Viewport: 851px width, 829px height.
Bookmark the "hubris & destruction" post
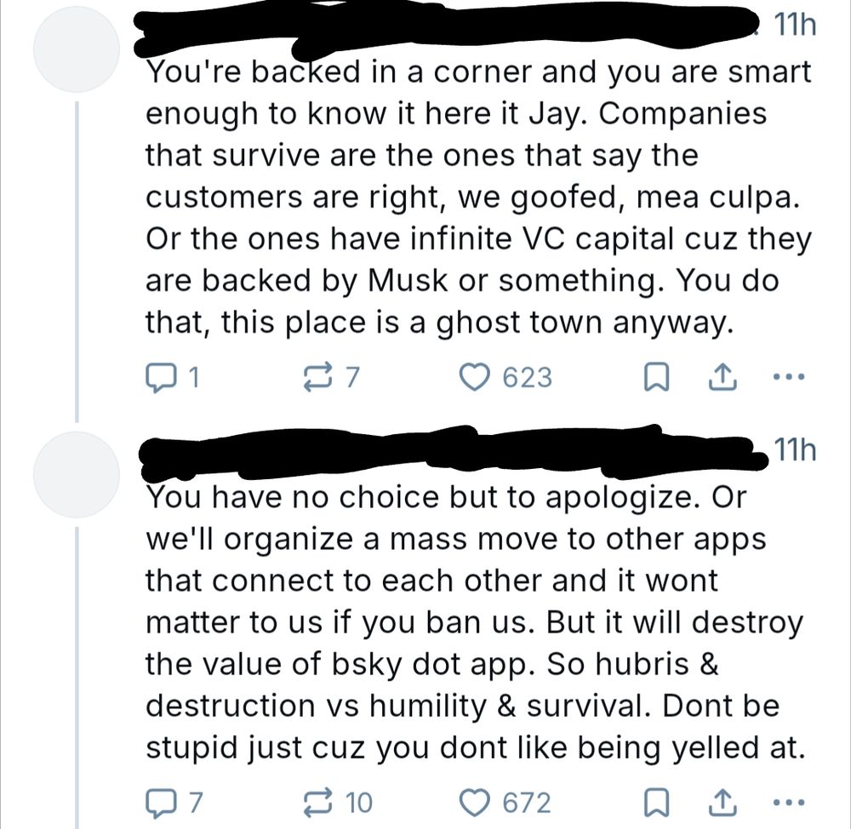[654, 802]
